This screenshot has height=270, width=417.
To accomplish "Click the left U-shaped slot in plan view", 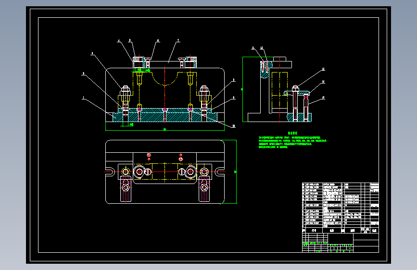I will [x=110, y=172].
